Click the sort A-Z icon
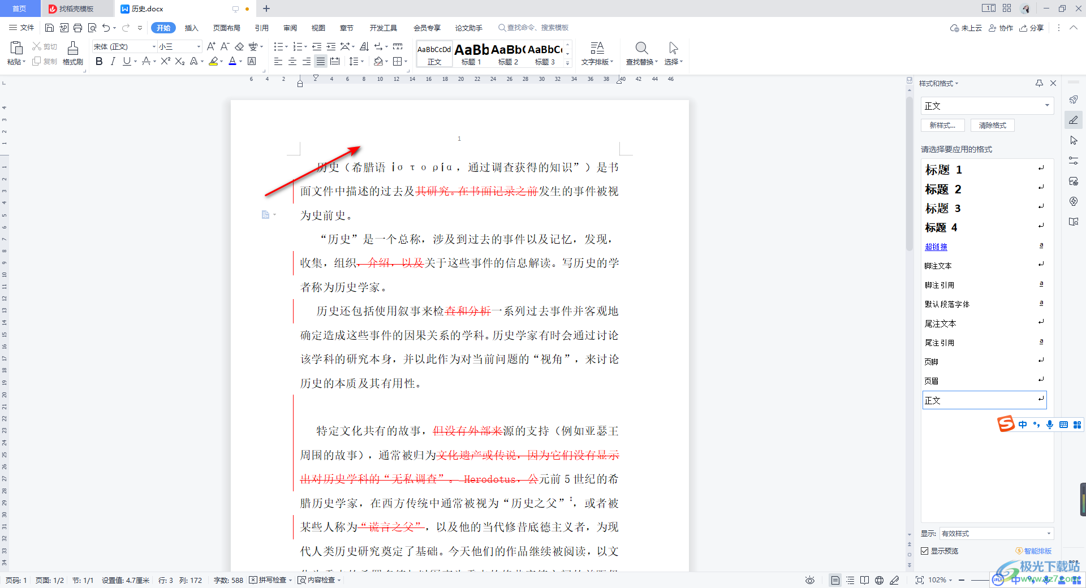This screenshot has width=1086, height=588. (x=364, y=46)
